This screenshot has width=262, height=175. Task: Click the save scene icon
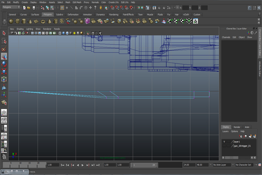click(x=34, y=8)
